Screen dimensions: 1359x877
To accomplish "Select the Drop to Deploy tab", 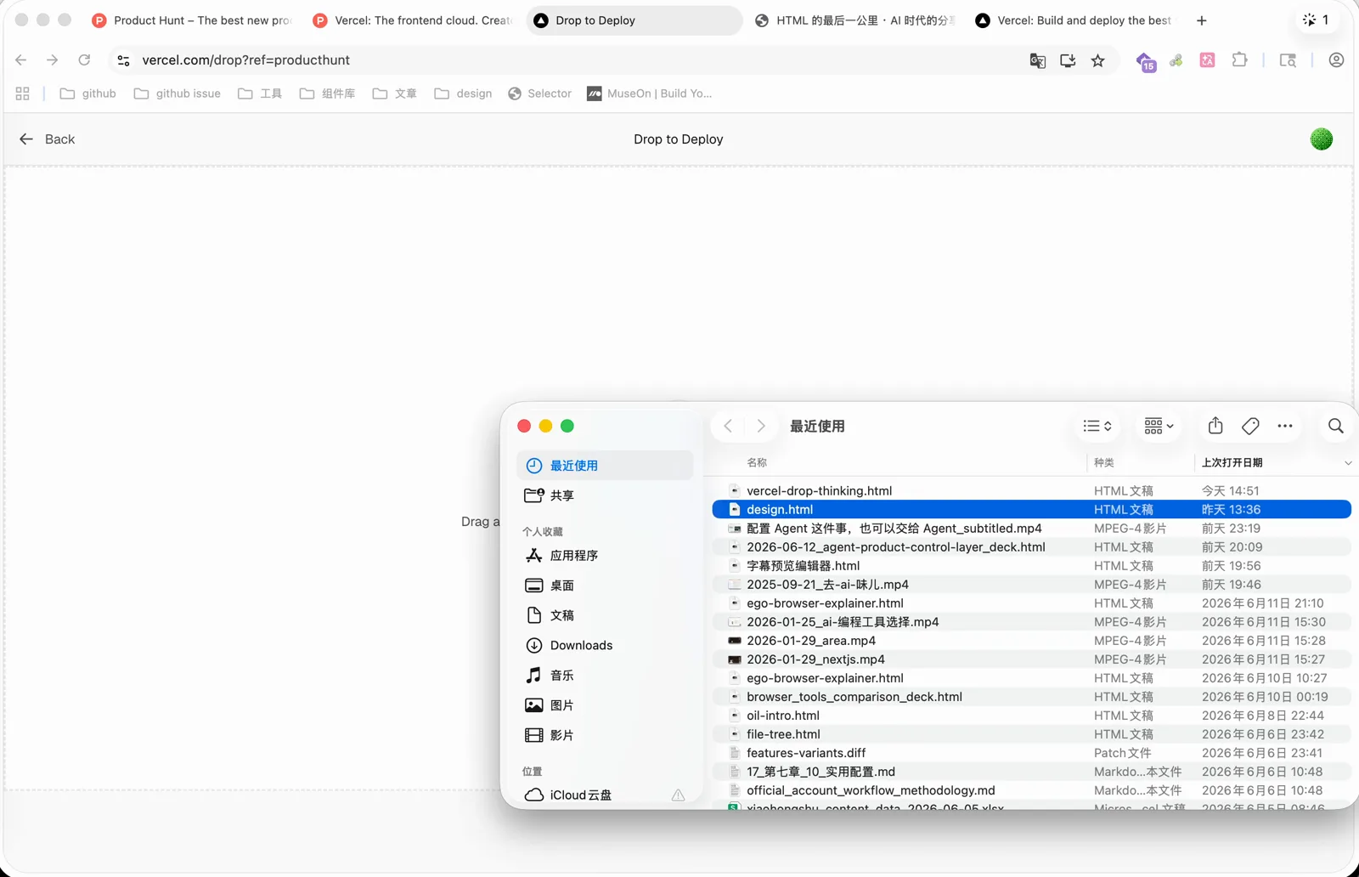I will (633, 20).
